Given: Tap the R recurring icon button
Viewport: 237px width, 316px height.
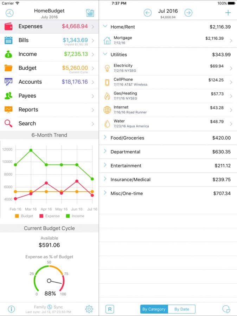Looking at the screenshot, I should (x=110, y=309).
